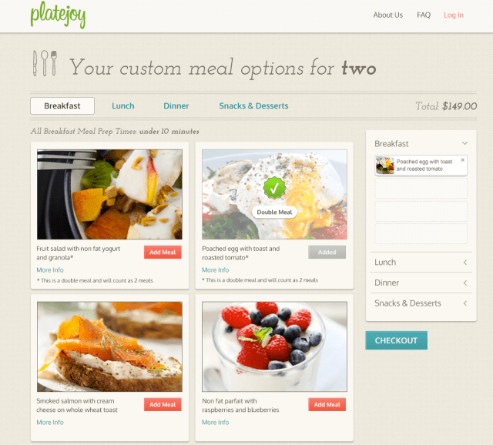
Task: Remove poached egg from the Breakfast list
Action: point(462,160)
